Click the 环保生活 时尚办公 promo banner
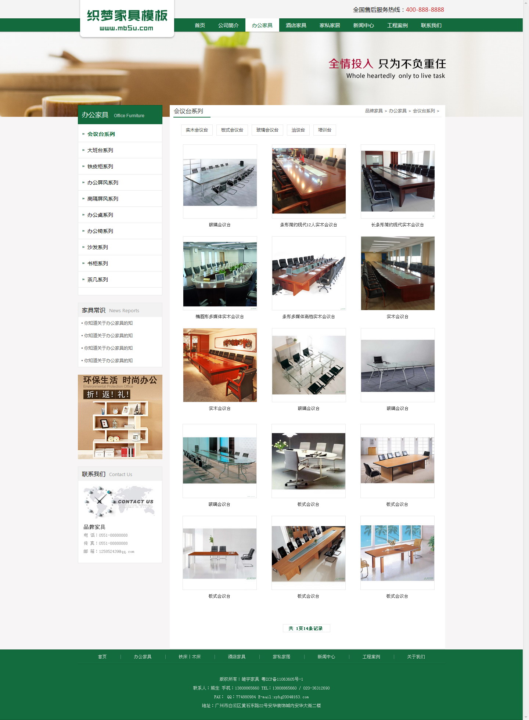Image resolution: width=529 pixels, height=720 pixels. pyautogui.click(x=120, y=417)
